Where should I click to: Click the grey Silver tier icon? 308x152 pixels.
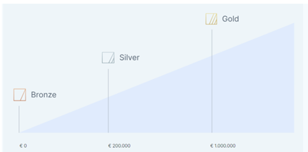click(108, 58)
